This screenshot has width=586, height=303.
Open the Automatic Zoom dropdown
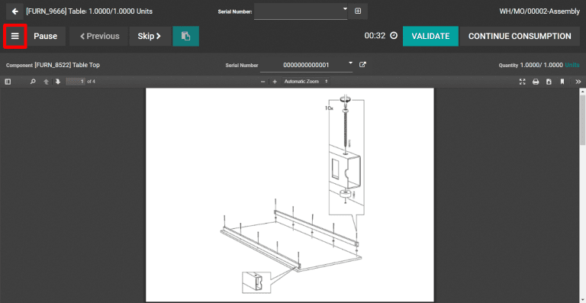point(306,82)
